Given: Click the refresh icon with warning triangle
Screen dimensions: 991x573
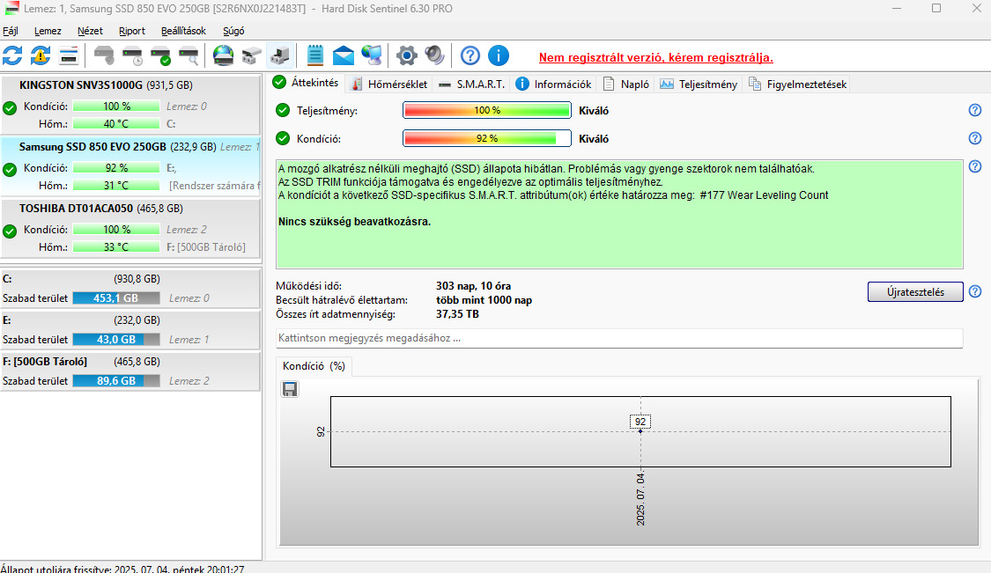Looking at the screenshot, I should [41, 55].
